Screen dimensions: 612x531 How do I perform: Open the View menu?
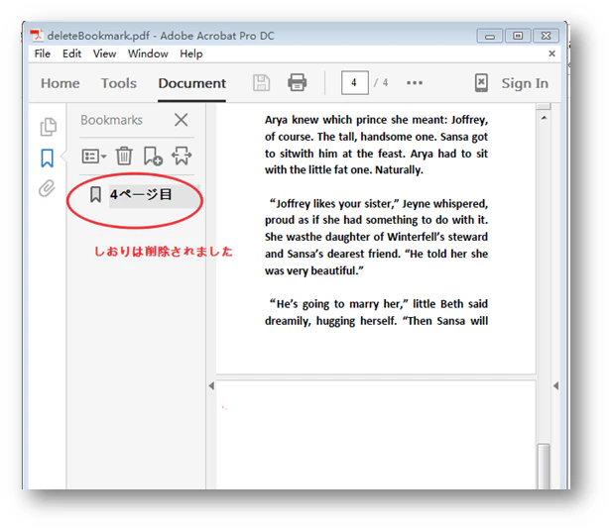click(104, 53)
